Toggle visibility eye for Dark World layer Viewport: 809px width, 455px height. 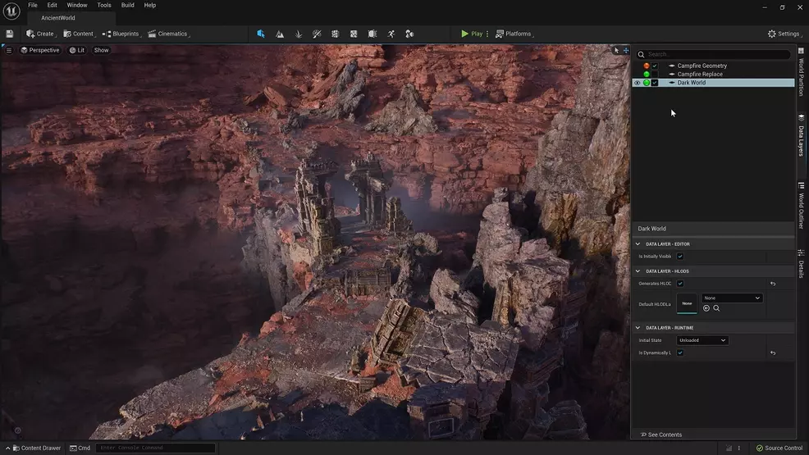click(637, 83)
